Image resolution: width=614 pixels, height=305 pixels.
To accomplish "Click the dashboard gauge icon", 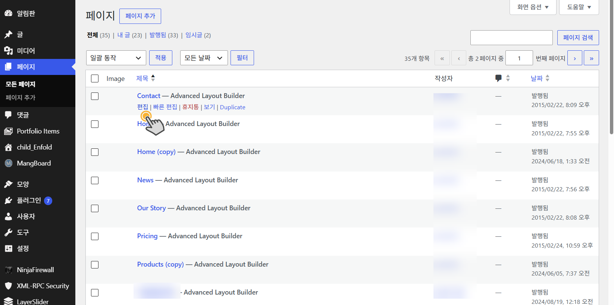I will click(8, 13).
